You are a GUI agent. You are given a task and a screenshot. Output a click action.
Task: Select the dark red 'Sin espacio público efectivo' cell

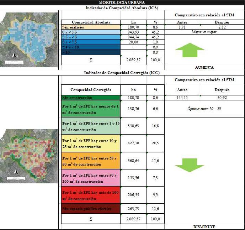tap(90, 209)
